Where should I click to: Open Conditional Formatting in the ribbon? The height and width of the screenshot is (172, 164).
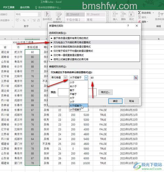pos(47,16)
